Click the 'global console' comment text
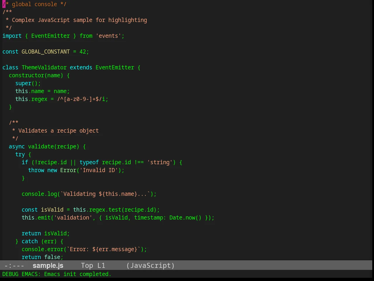Screen dimensions: 374x281 coord(34,4)
